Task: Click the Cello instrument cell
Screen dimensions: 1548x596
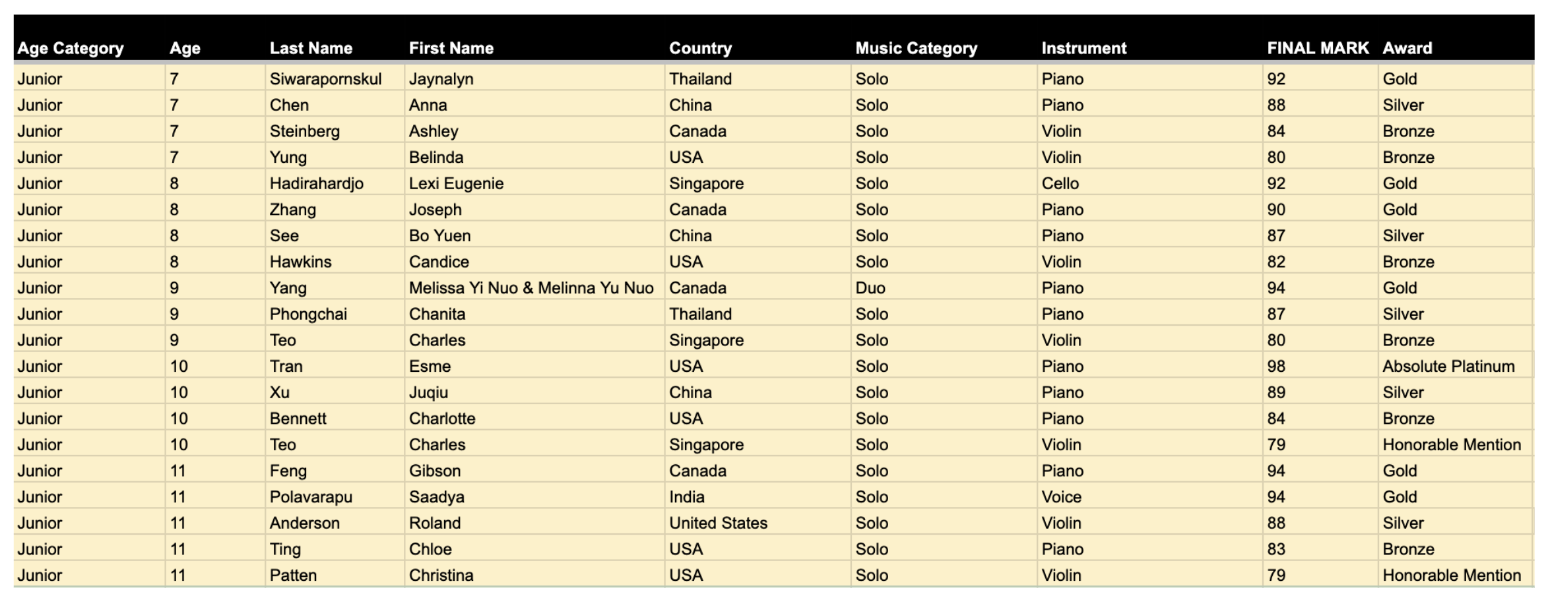Action: 1149,183
